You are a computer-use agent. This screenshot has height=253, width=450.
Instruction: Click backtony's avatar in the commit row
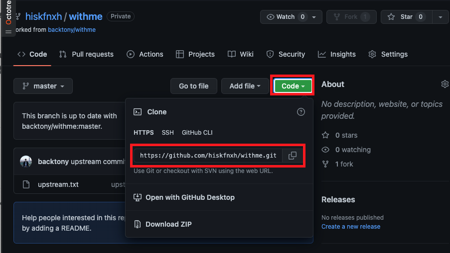pyautogui.click(x=26, y=162)
